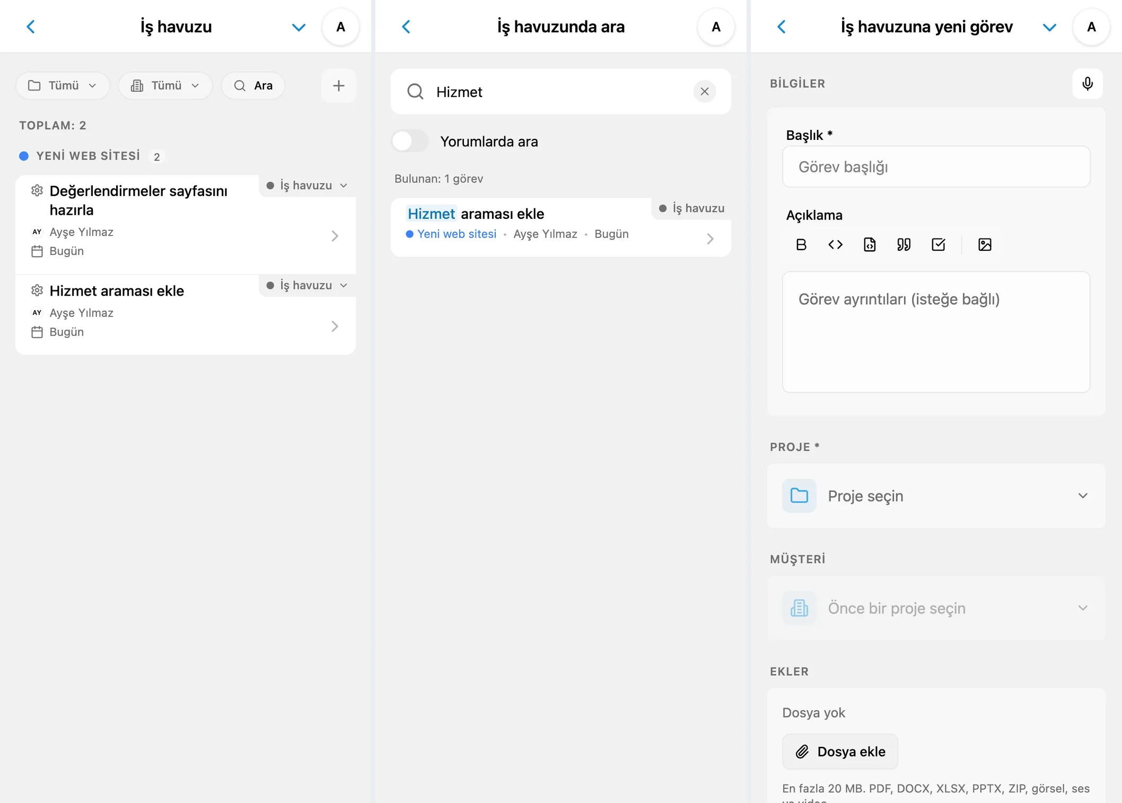This screenshot has width=1122, height=803.
Task: Start voice input with the microphone
Action: tap(1087, 84)
